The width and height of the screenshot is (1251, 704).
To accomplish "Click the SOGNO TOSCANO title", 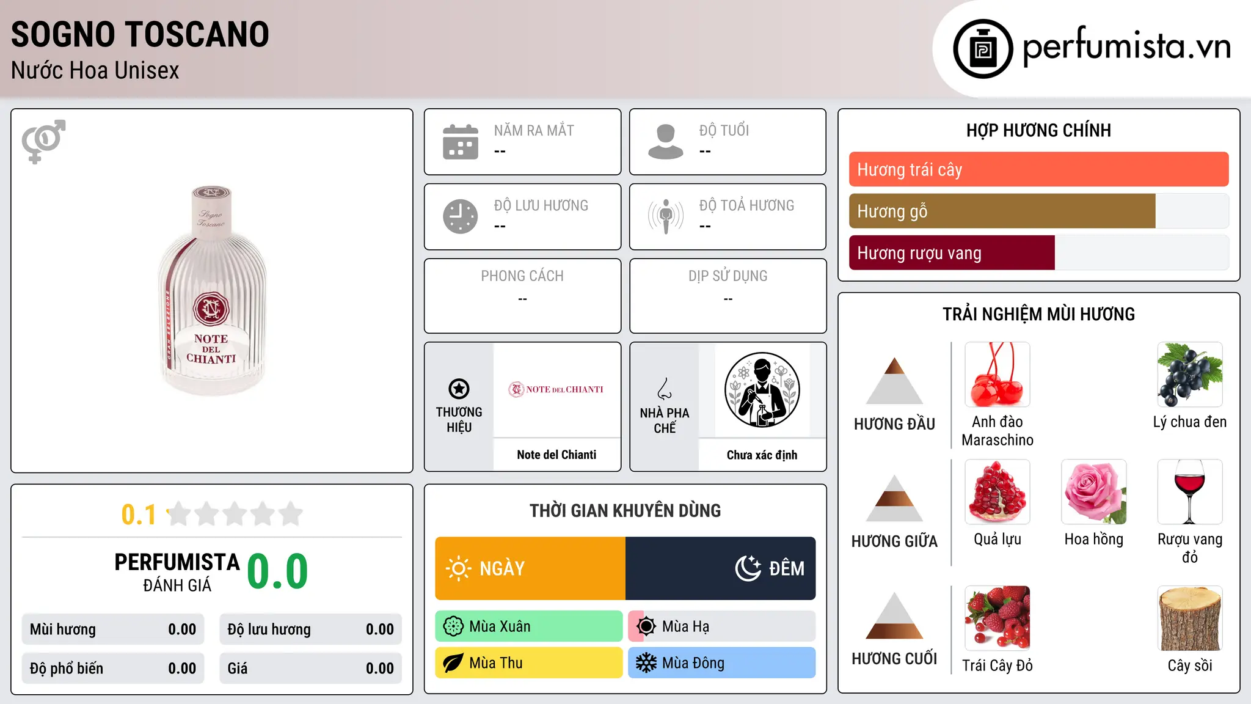I will coord(140,34).
